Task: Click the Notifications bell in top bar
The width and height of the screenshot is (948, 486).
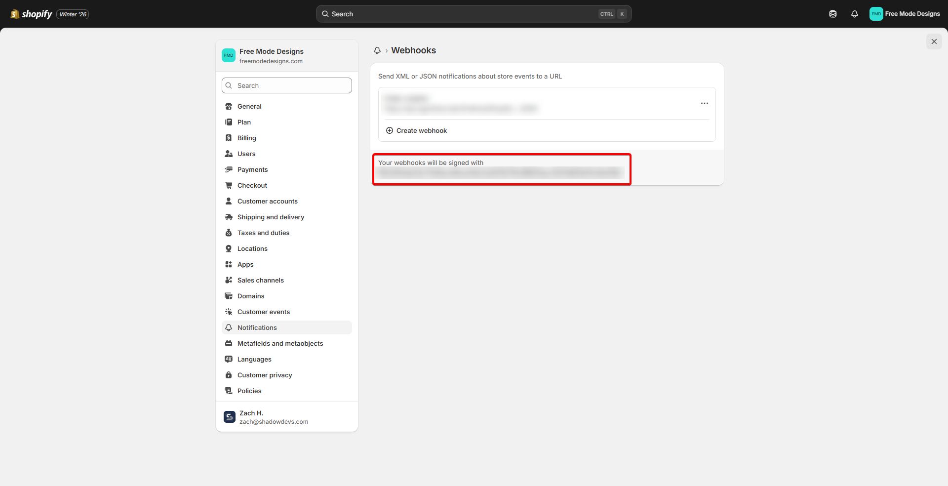Action: tap(855, 14)
